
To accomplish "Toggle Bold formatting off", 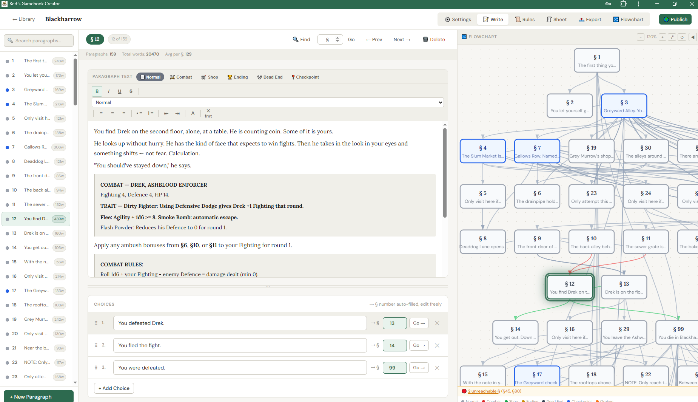I will click(x=97, y=91).
